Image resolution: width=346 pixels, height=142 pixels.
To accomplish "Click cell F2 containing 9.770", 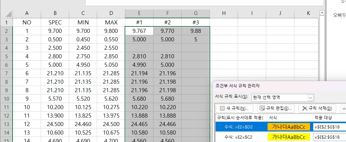I will 167,31.
